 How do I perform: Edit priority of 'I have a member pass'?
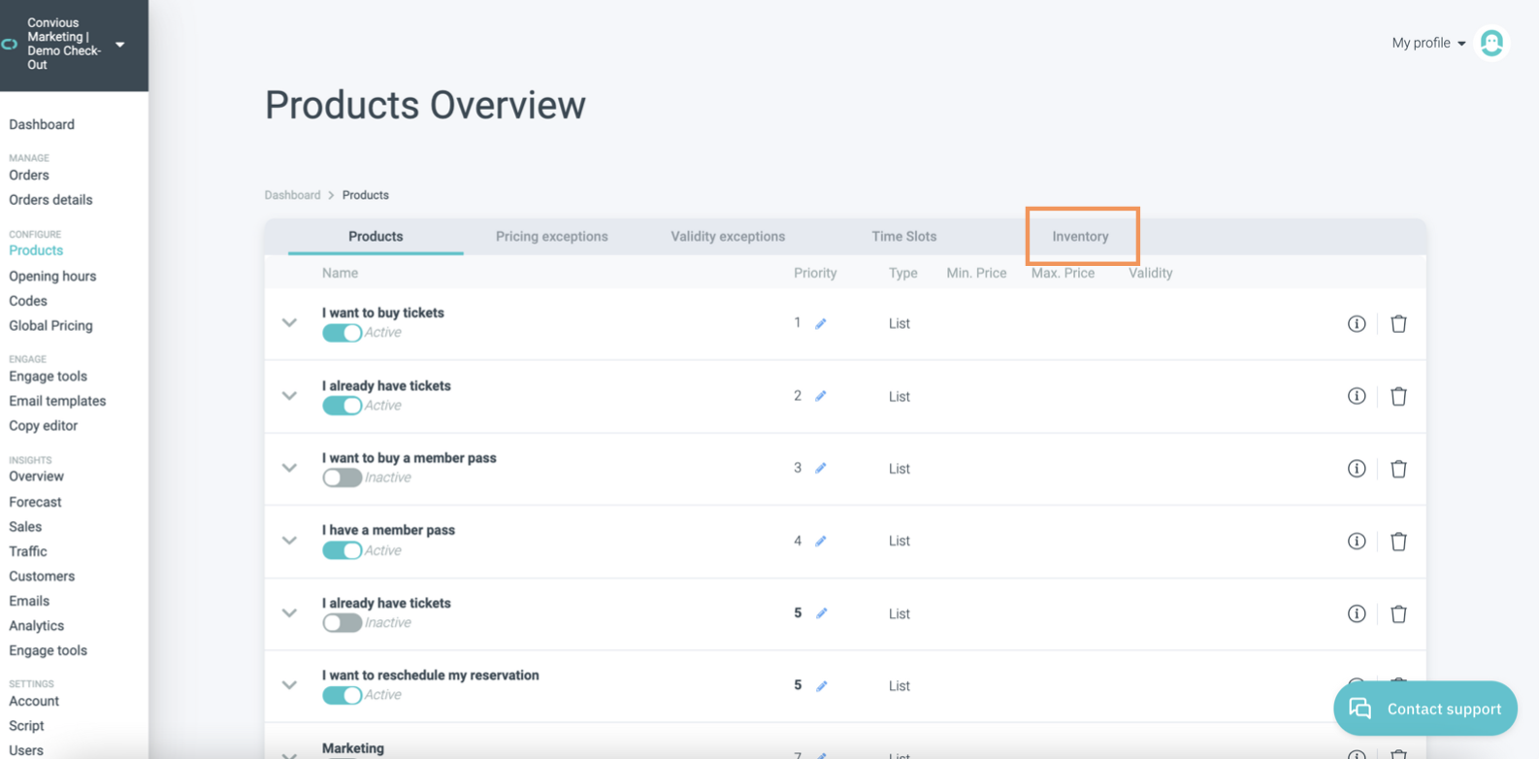(821, 542)
